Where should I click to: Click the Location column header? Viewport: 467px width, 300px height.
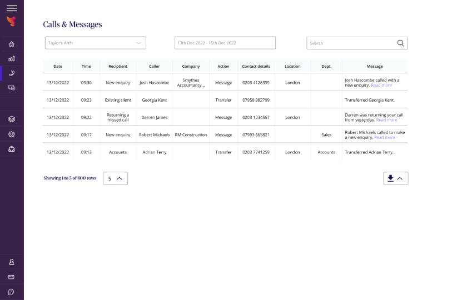coord(292,66)
